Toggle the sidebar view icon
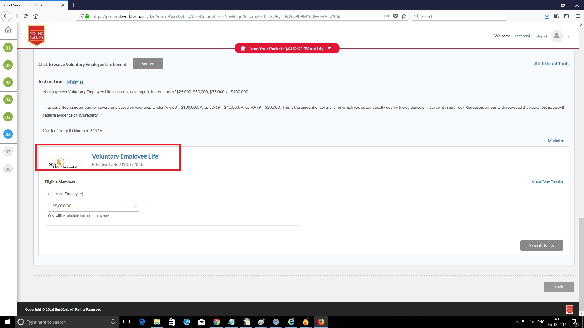Image resolution: width=584 pixels, height=328 pixels. (x=566, y=16)
